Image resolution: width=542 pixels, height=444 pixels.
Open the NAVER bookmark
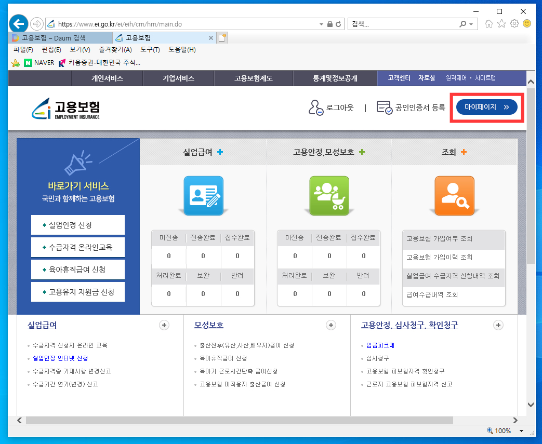click(39, 63)
